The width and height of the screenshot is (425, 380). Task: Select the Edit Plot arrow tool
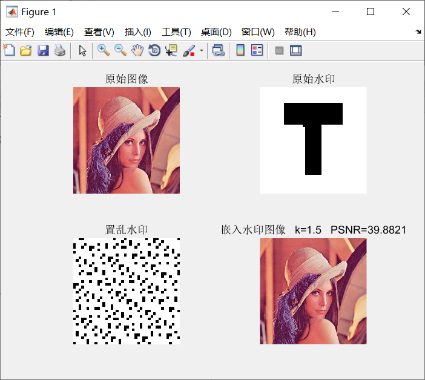coord(82,50)
